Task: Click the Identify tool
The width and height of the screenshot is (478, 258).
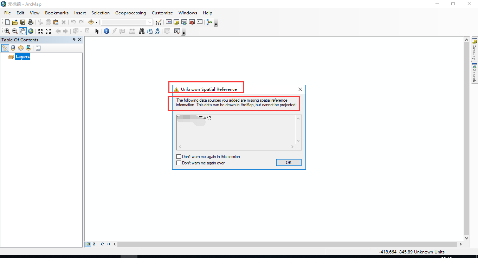Action: 106,31
